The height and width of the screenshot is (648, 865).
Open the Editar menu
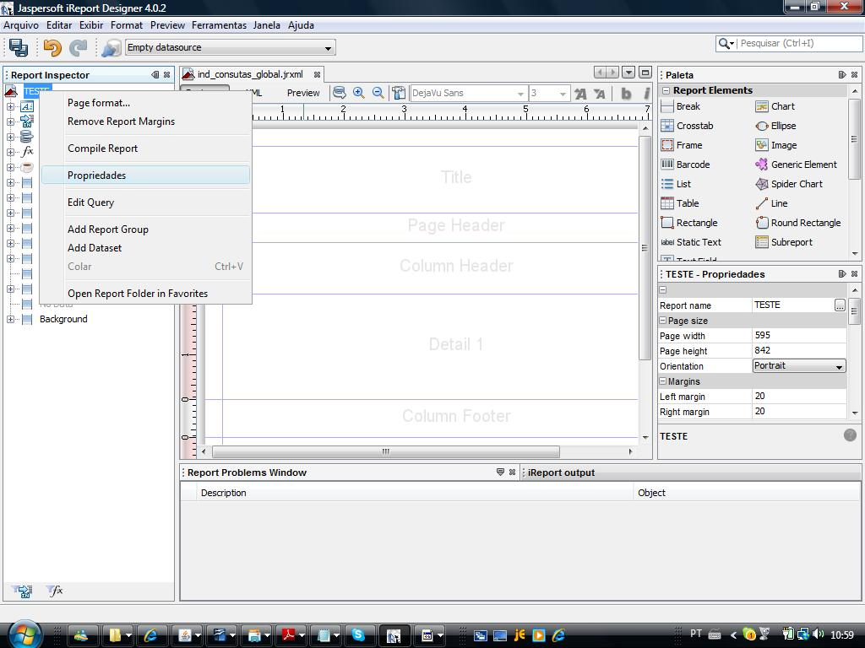pyautogui.click(x=59, y=25)
